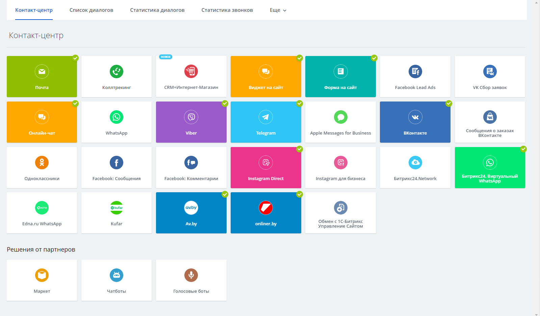Click the checkmark badge on Telegram tile
540x316 pixels.
pos(300,104)
